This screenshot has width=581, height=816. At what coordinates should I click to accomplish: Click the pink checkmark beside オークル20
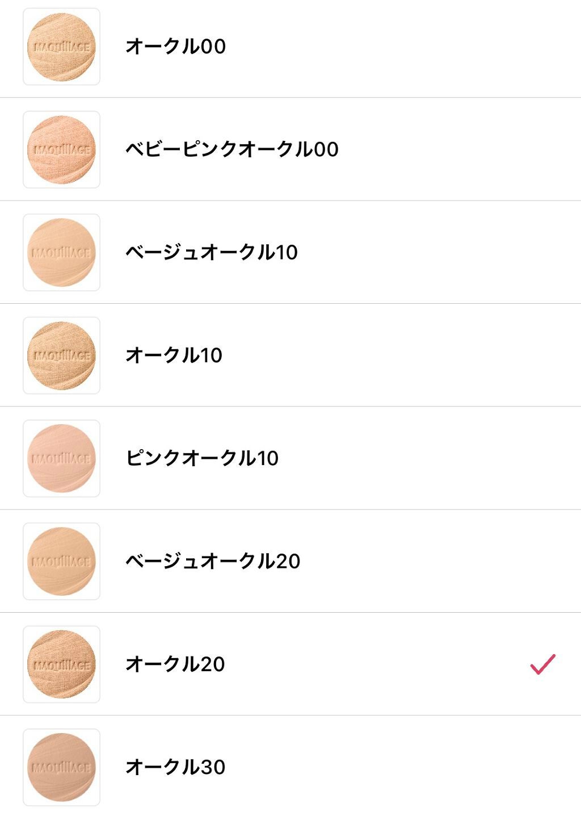coord(542,664)
